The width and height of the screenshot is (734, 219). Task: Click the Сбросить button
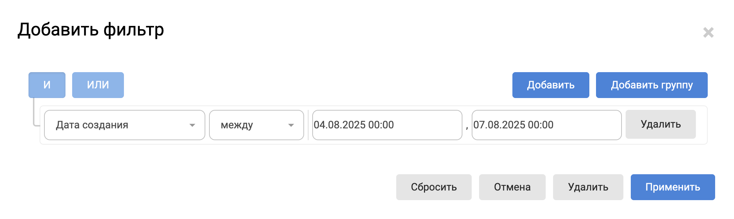[x=434, y=187]
